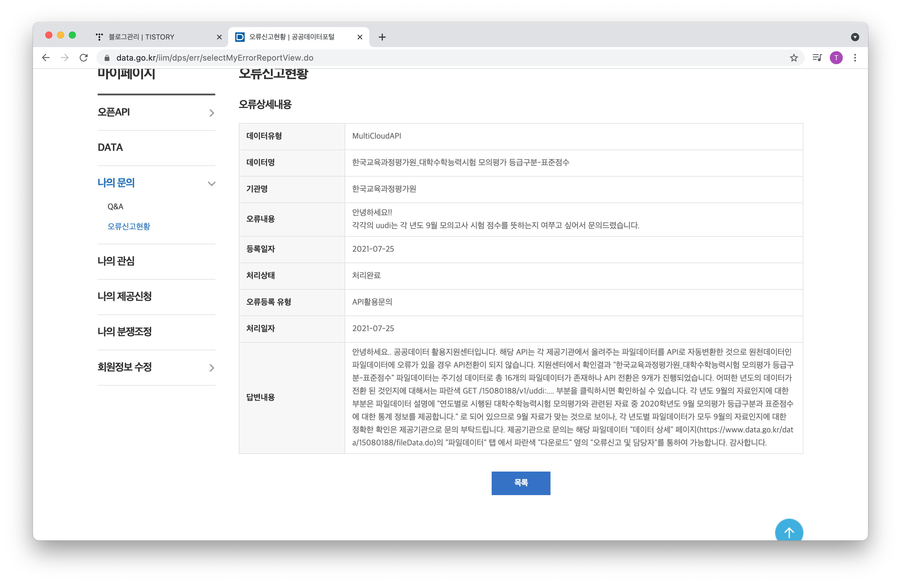Open the purple T profile avatar
Screen dimensions: 901x584
[x=836, y=58]
